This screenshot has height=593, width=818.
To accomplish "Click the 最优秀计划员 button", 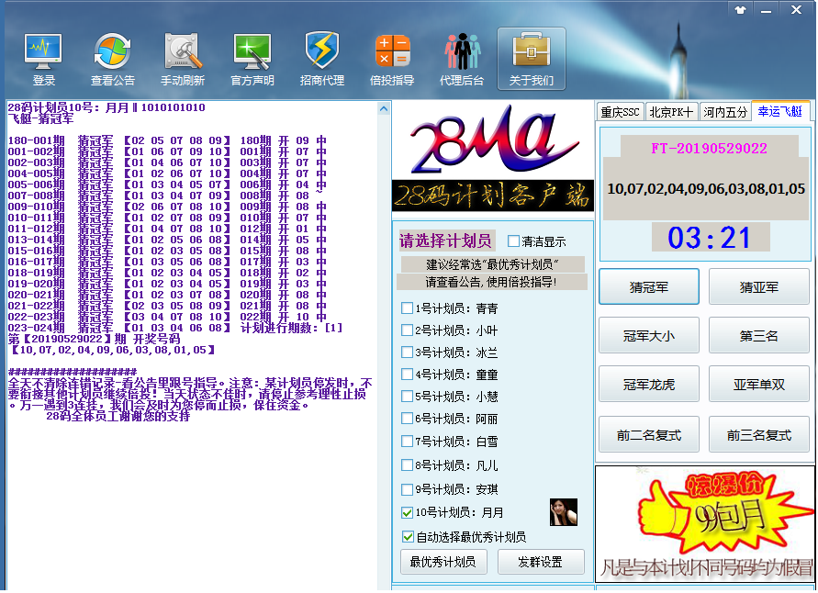I will 443,562.
